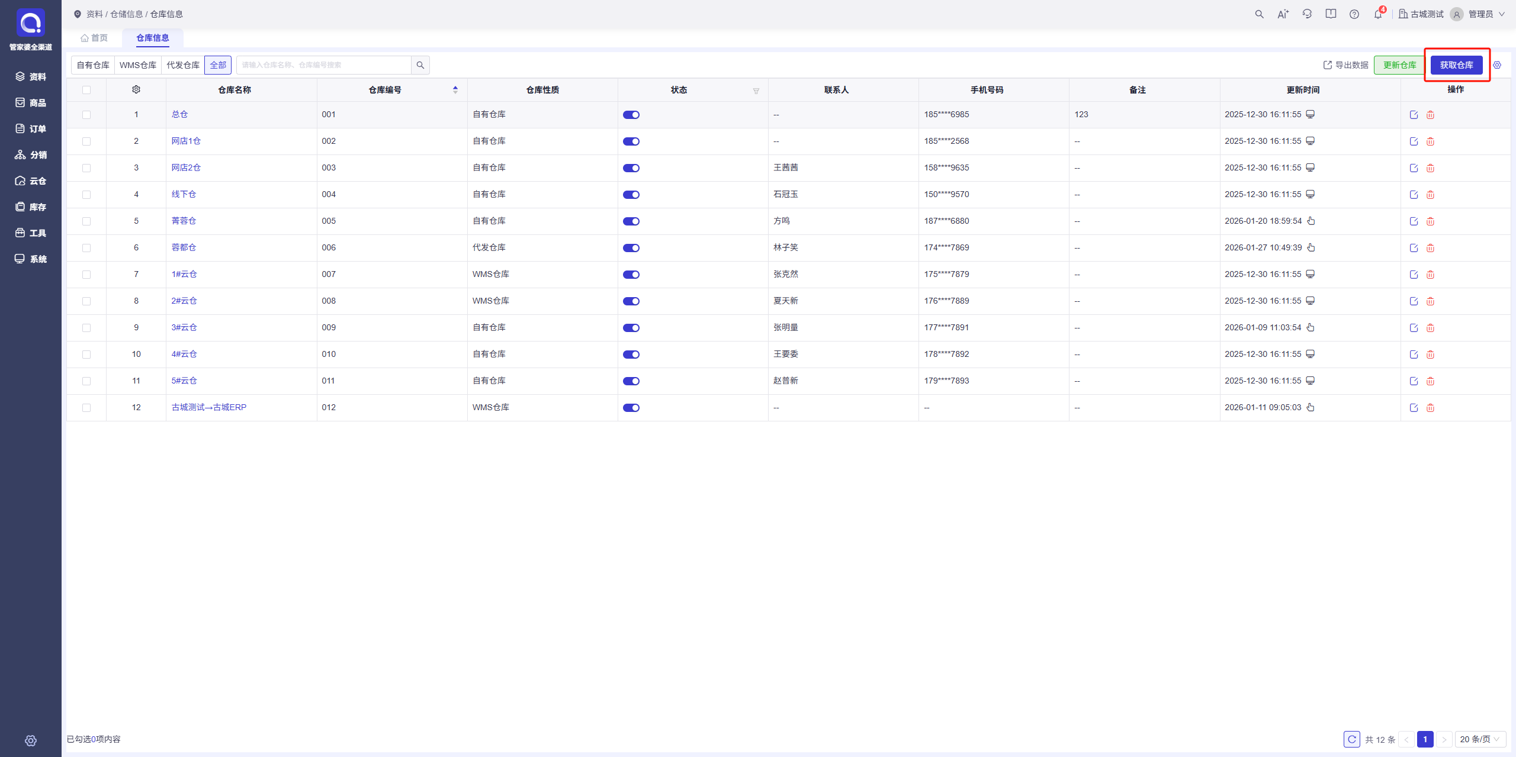Image resolution: width=1516 pixels, height=757 pixels.
Task: Click the refresh icon in pagination bar
Action: 1352,739
